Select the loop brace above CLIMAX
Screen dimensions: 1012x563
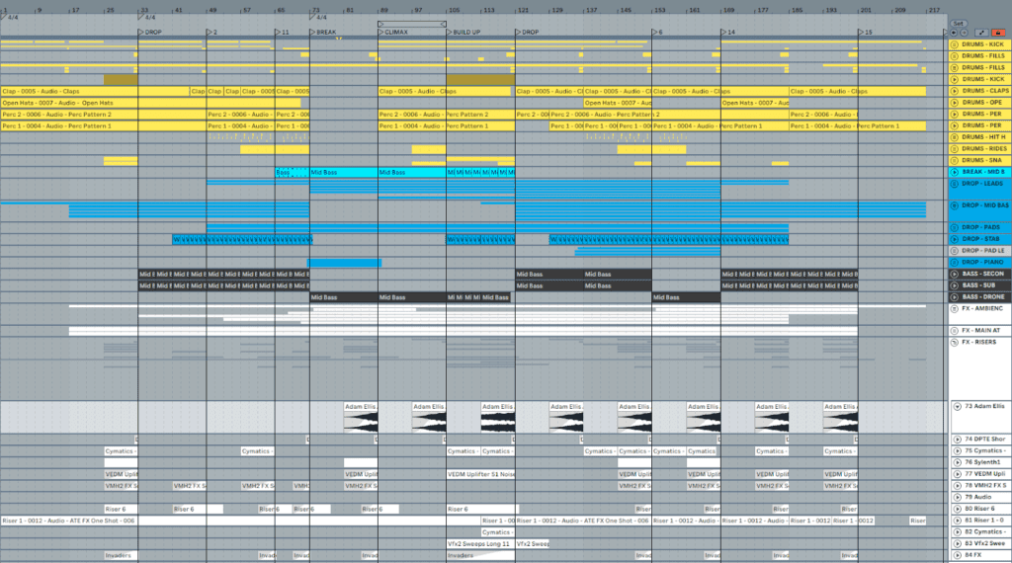[412, 24]
